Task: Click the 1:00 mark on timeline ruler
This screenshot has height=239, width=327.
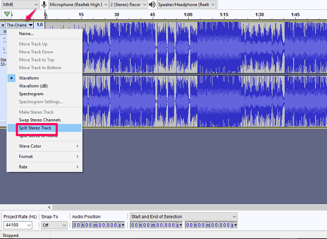Action: coord(188,15)
